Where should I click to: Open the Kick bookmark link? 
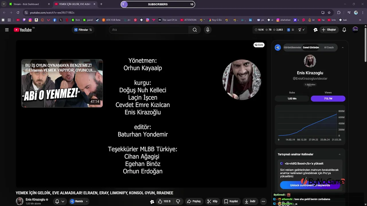[76, 20]
